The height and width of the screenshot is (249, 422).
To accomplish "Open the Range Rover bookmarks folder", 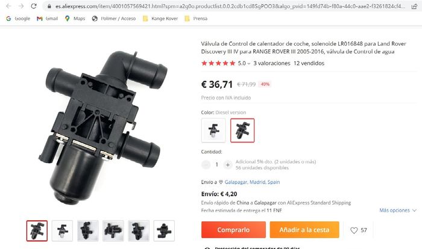I will [160, 19].
